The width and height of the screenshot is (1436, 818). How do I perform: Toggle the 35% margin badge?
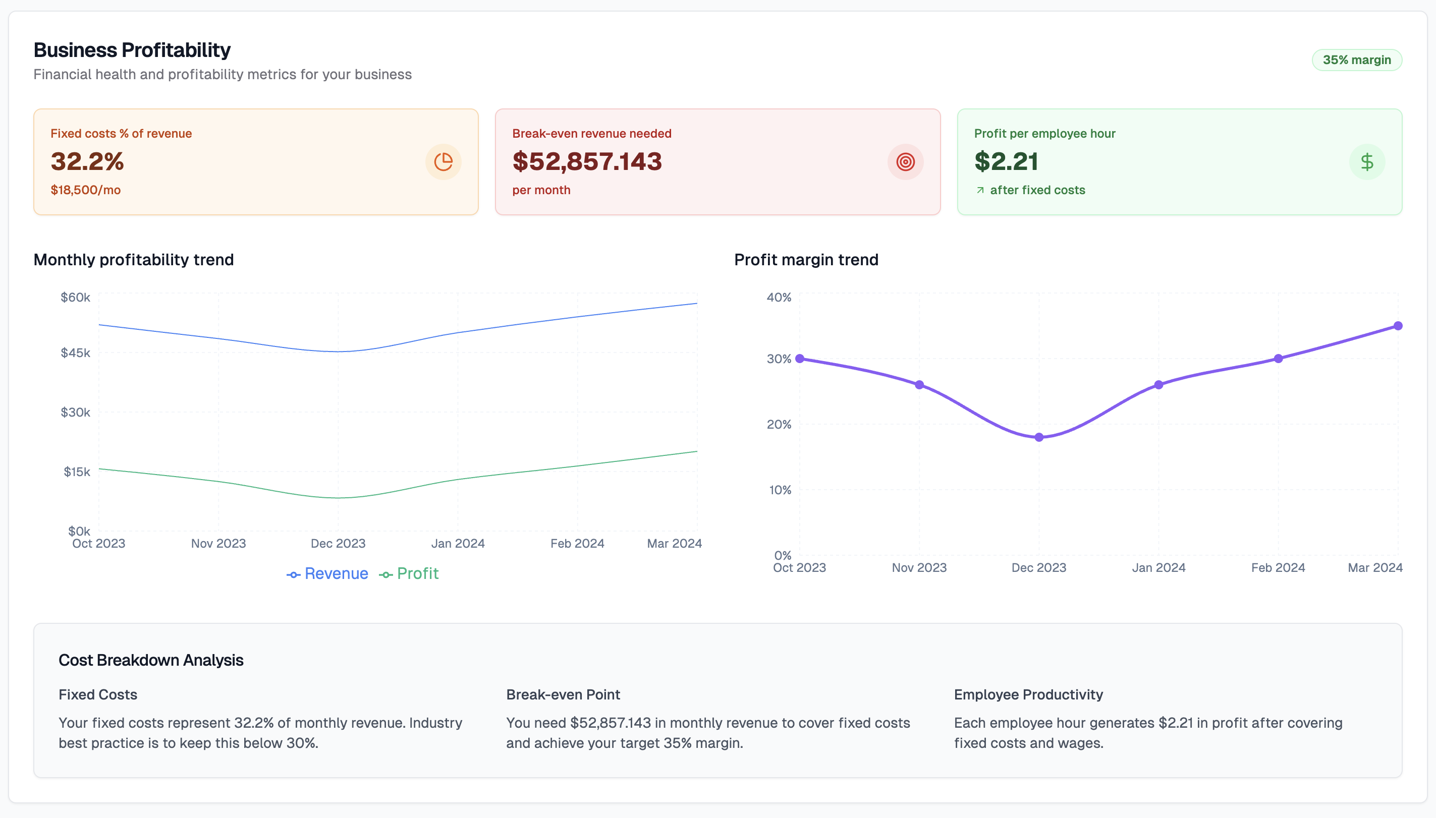click(1357, 59)
